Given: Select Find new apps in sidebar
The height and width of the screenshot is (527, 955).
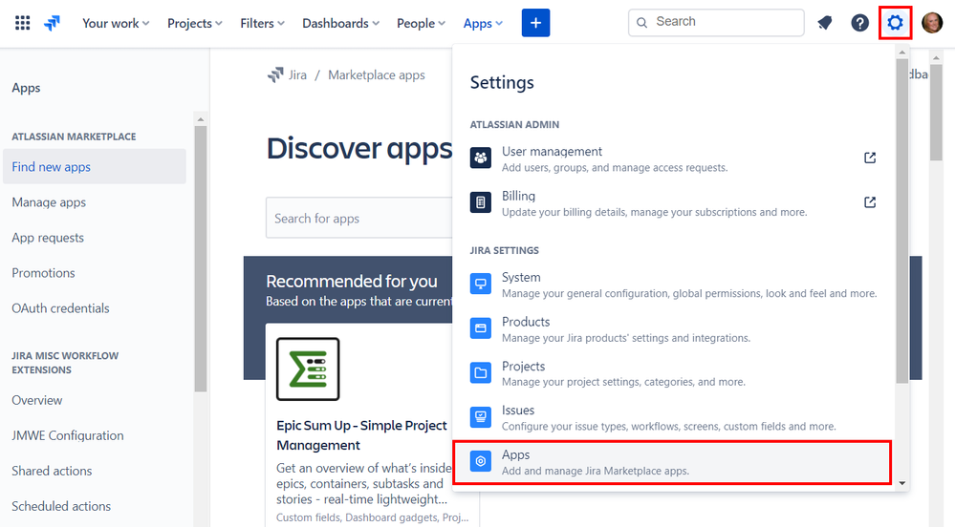Looking at the screenshot, I should 95,167.
